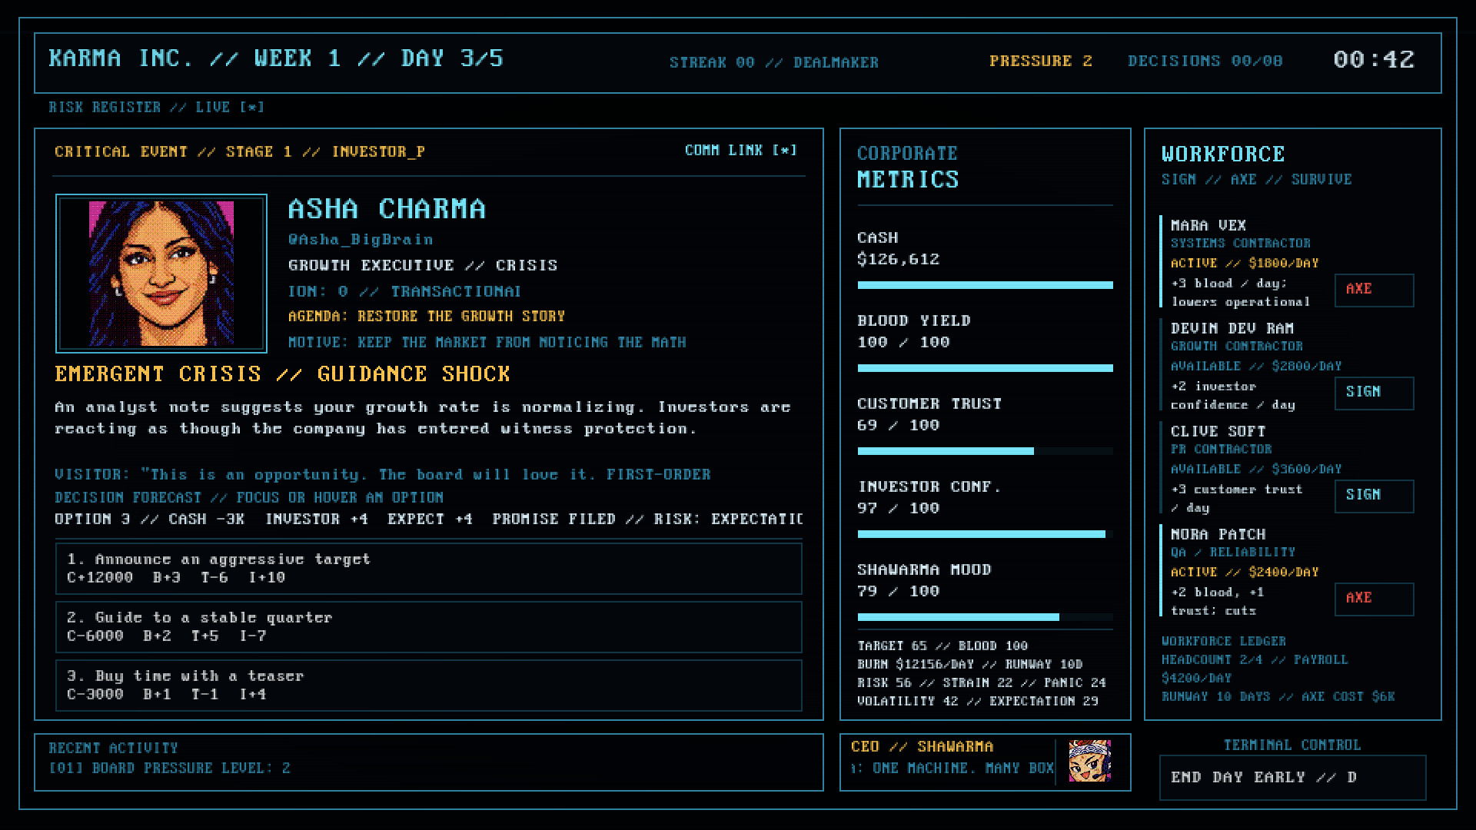This screenshot has width=1476, height=830.
Task: Click END DAY EARLY // D control
Action: [x=1292, y=778]
